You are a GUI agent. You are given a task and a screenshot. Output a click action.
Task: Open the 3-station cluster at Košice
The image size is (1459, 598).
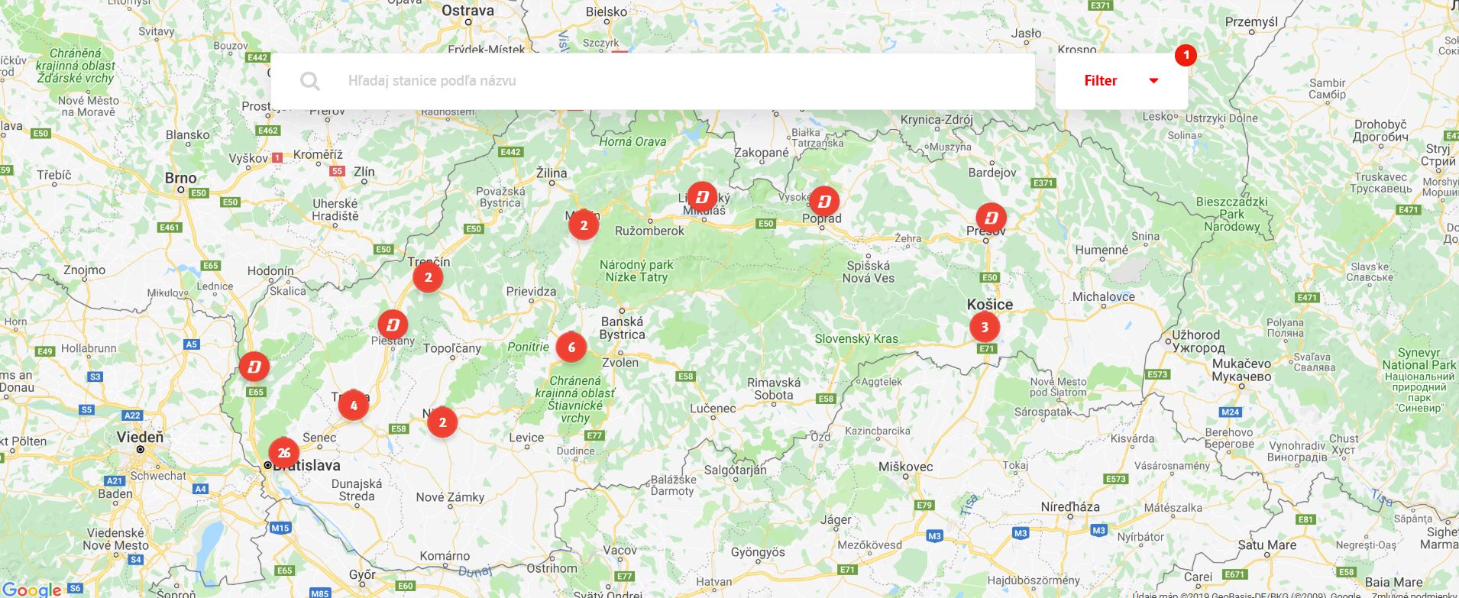coord(984,327)
